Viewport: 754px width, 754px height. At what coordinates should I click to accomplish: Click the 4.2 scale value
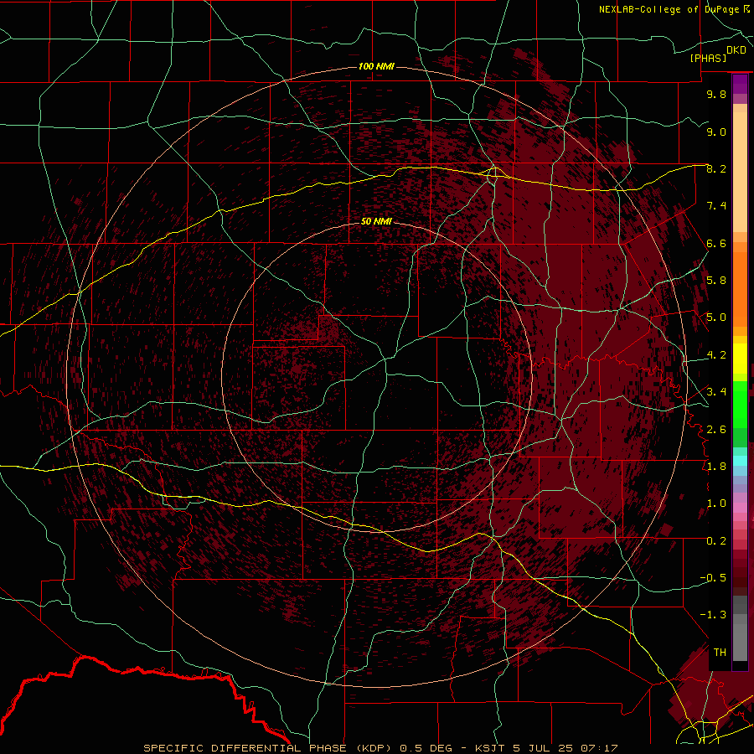[716, 355]
